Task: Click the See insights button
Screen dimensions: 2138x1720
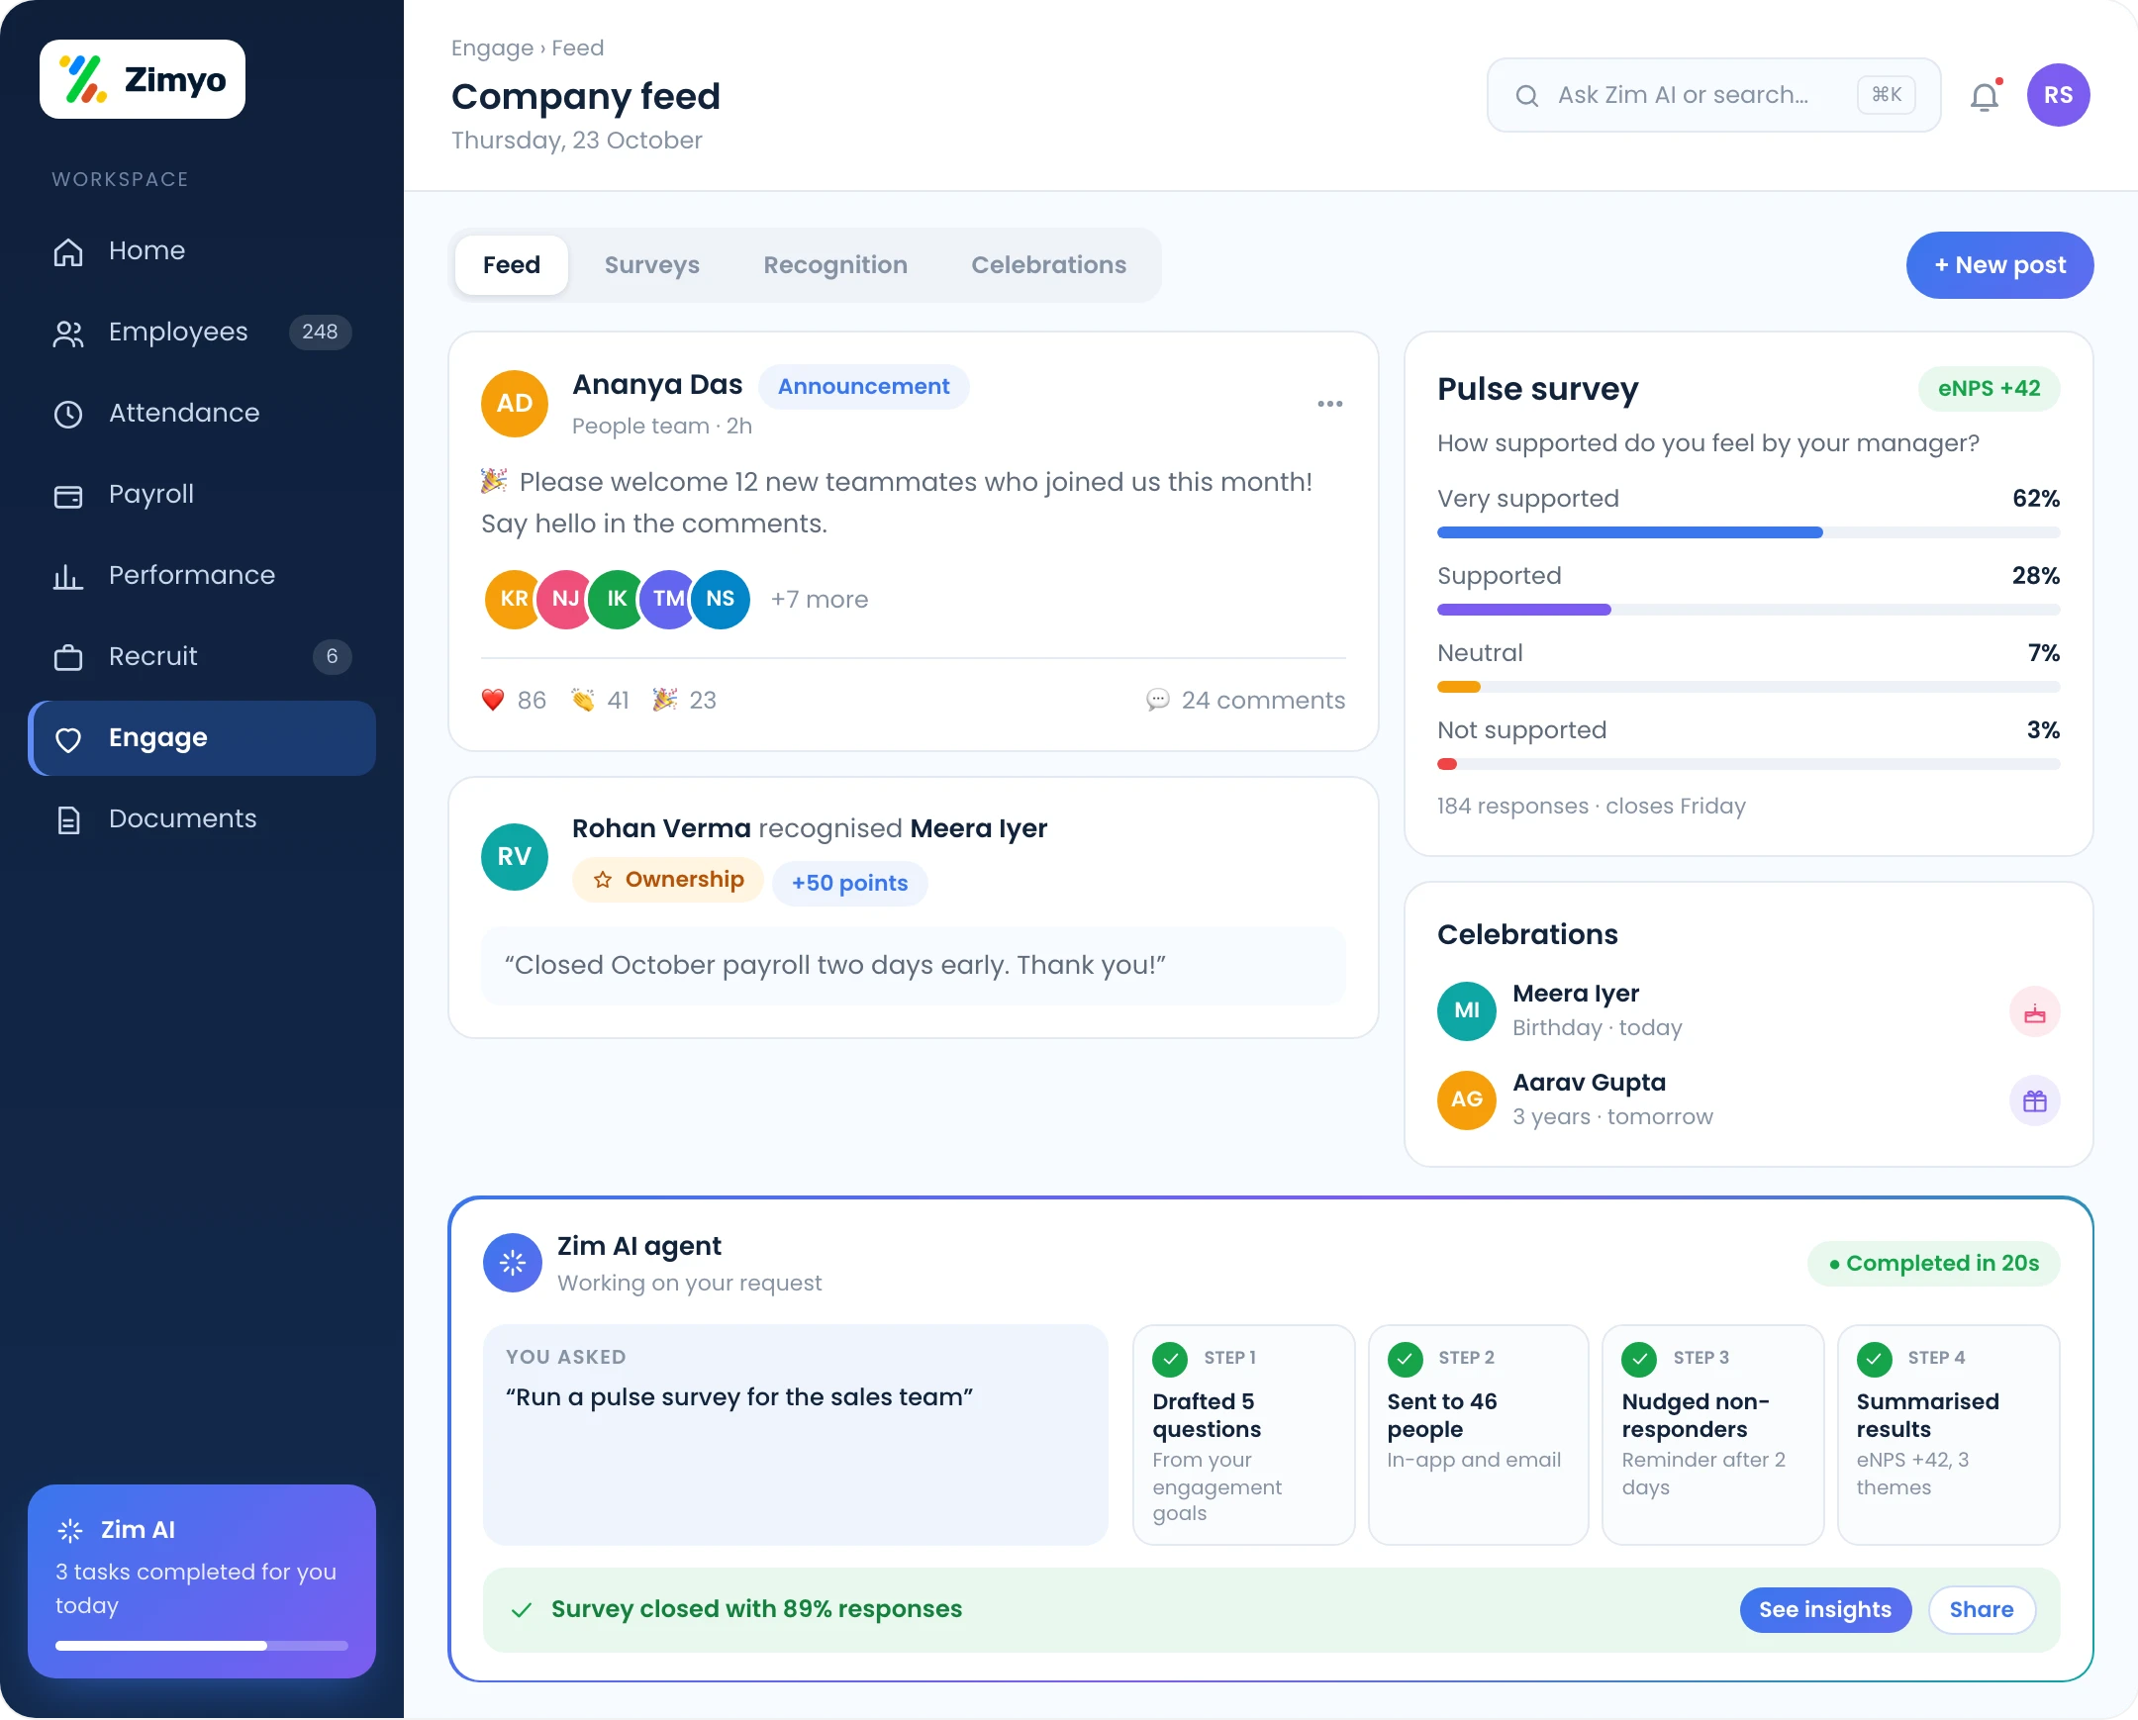Action: click(x=1825, y=1611)
